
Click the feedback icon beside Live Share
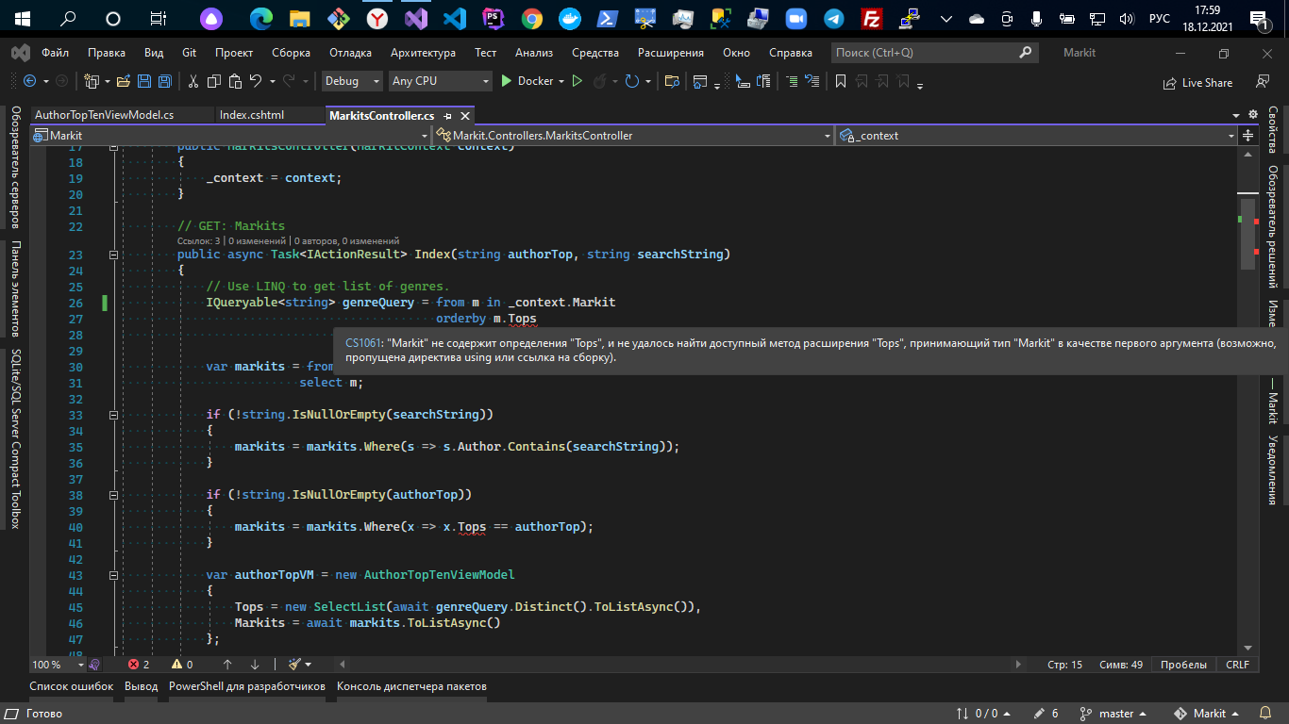pos(1263,82)
